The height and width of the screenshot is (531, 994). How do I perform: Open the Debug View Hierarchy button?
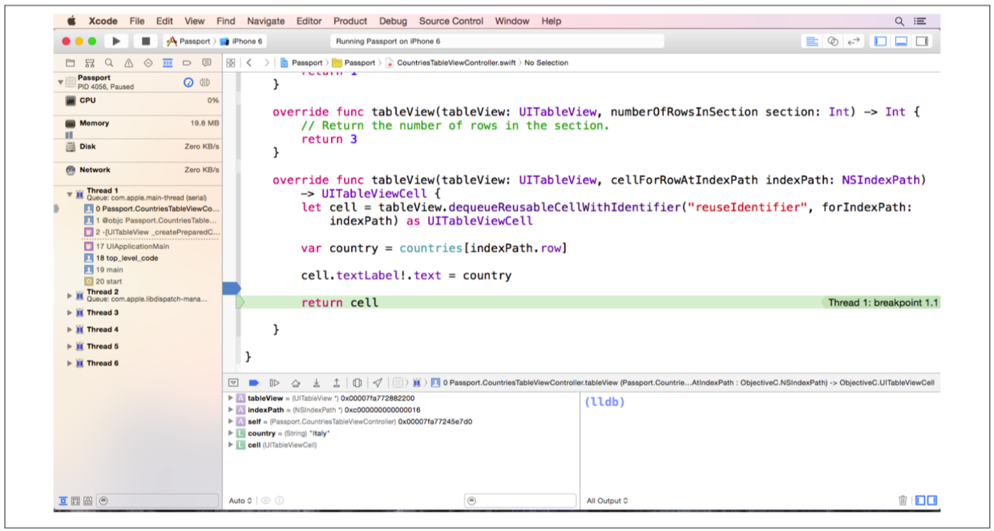[357, 383]
